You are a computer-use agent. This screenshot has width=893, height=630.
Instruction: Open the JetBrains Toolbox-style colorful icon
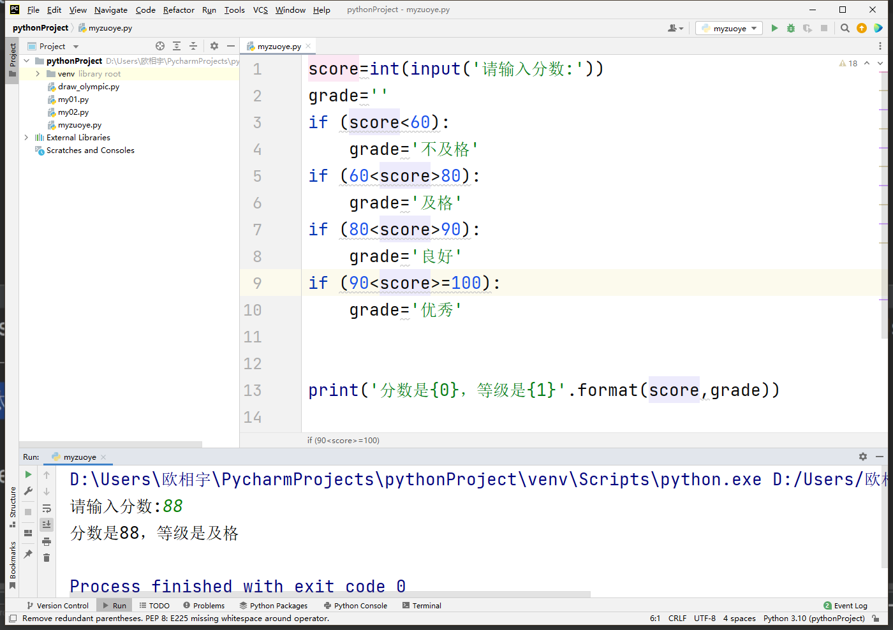pos(878,28)
